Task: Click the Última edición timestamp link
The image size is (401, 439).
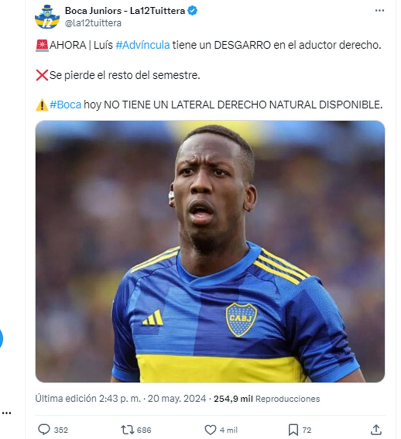Action: (x=121, y=399)
